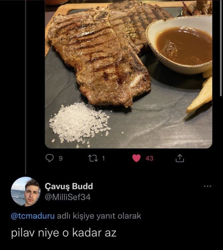223x250 pixels.
Task: Click the display name Çavuş Budd
Action: click(x=69, y=186)
